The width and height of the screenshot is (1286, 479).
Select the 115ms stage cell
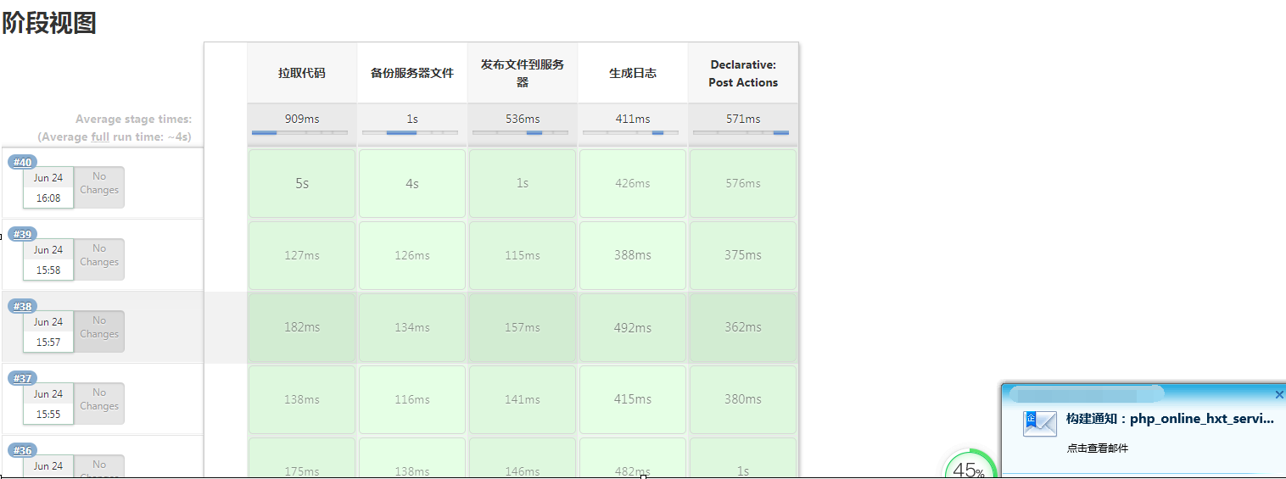point(523,255)
